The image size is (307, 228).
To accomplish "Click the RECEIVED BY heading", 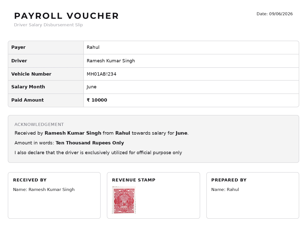I will tap(30, 180).
